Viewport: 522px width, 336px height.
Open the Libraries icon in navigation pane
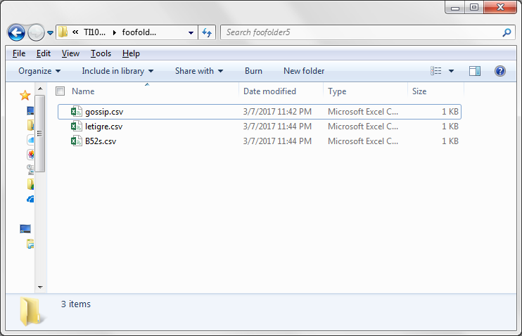pos(30,244)
